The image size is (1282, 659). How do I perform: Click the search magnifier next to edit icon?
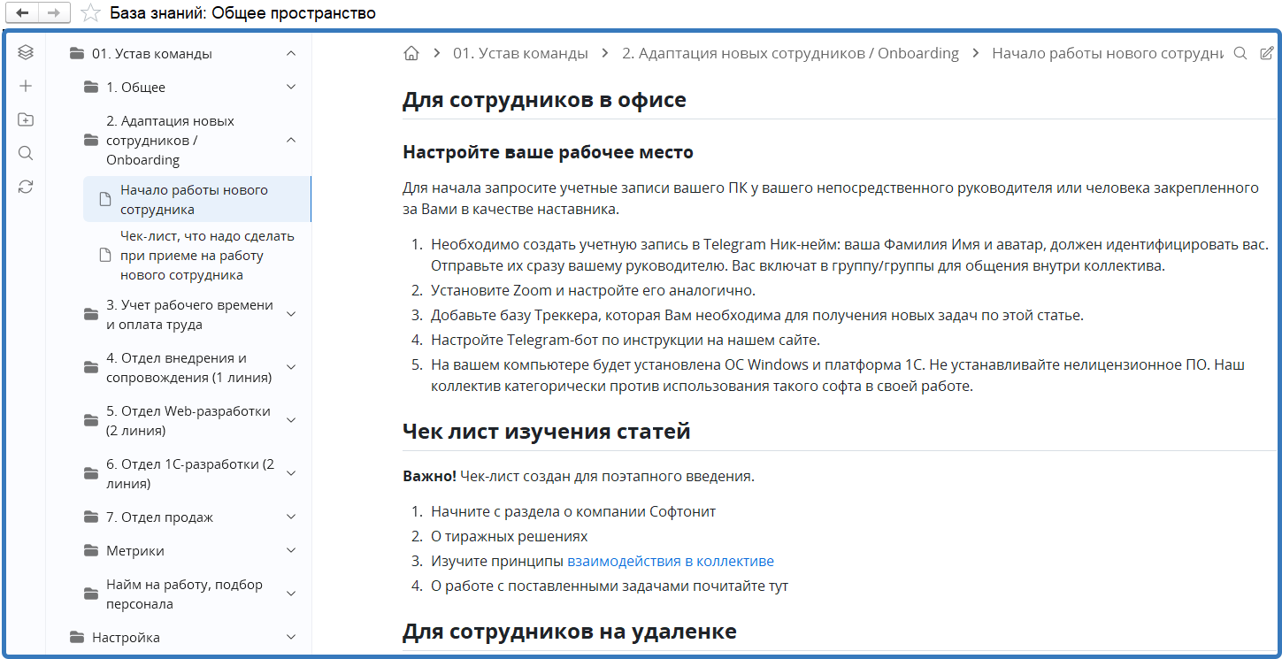1240,53
